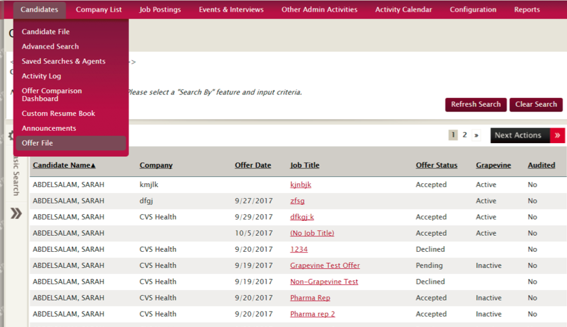This screenshot has width=567, height=327.
Task: Open the (No Job Title) offer link
Action: (x=312, y=233)
